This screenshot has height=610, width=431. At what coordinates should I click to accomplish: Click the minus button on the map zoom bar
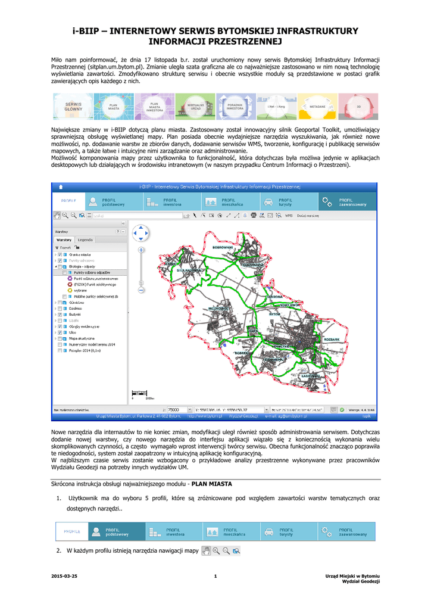point(141,290)
